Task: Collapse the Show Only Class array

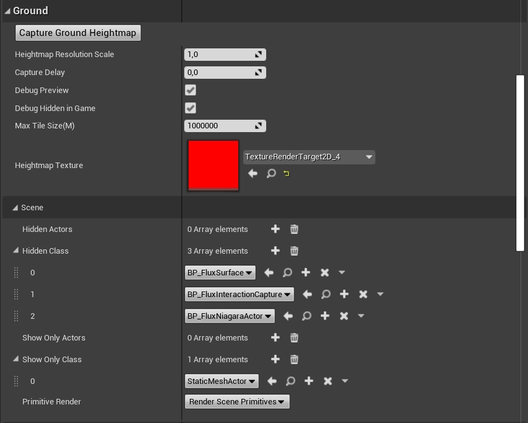Action: point(16,359)
